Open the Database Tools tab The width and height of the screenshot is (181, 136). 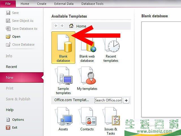click(x=92, y=4)
